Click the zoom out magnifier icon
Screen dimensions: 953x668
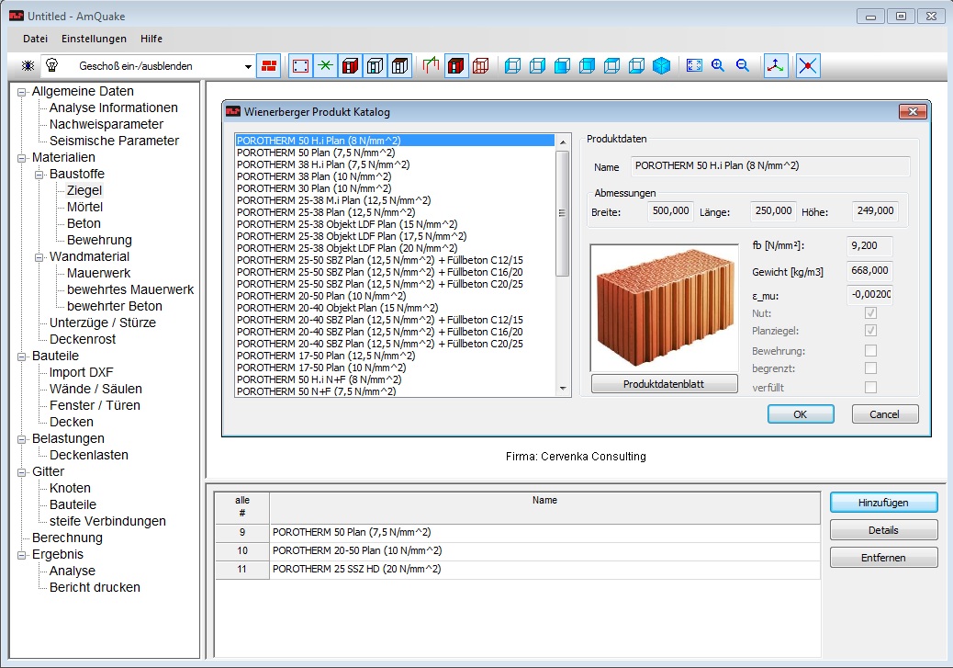click(x=743, y=66)
